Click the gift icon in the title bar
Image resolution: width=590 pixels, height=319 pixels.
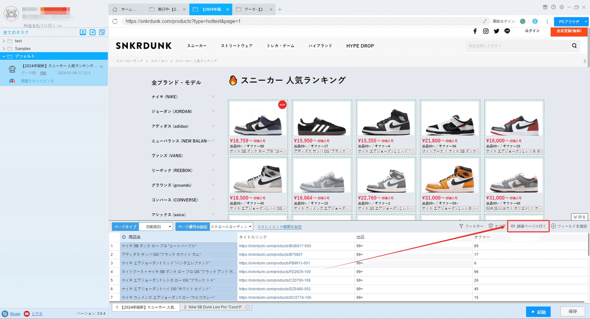pos(545,7)
